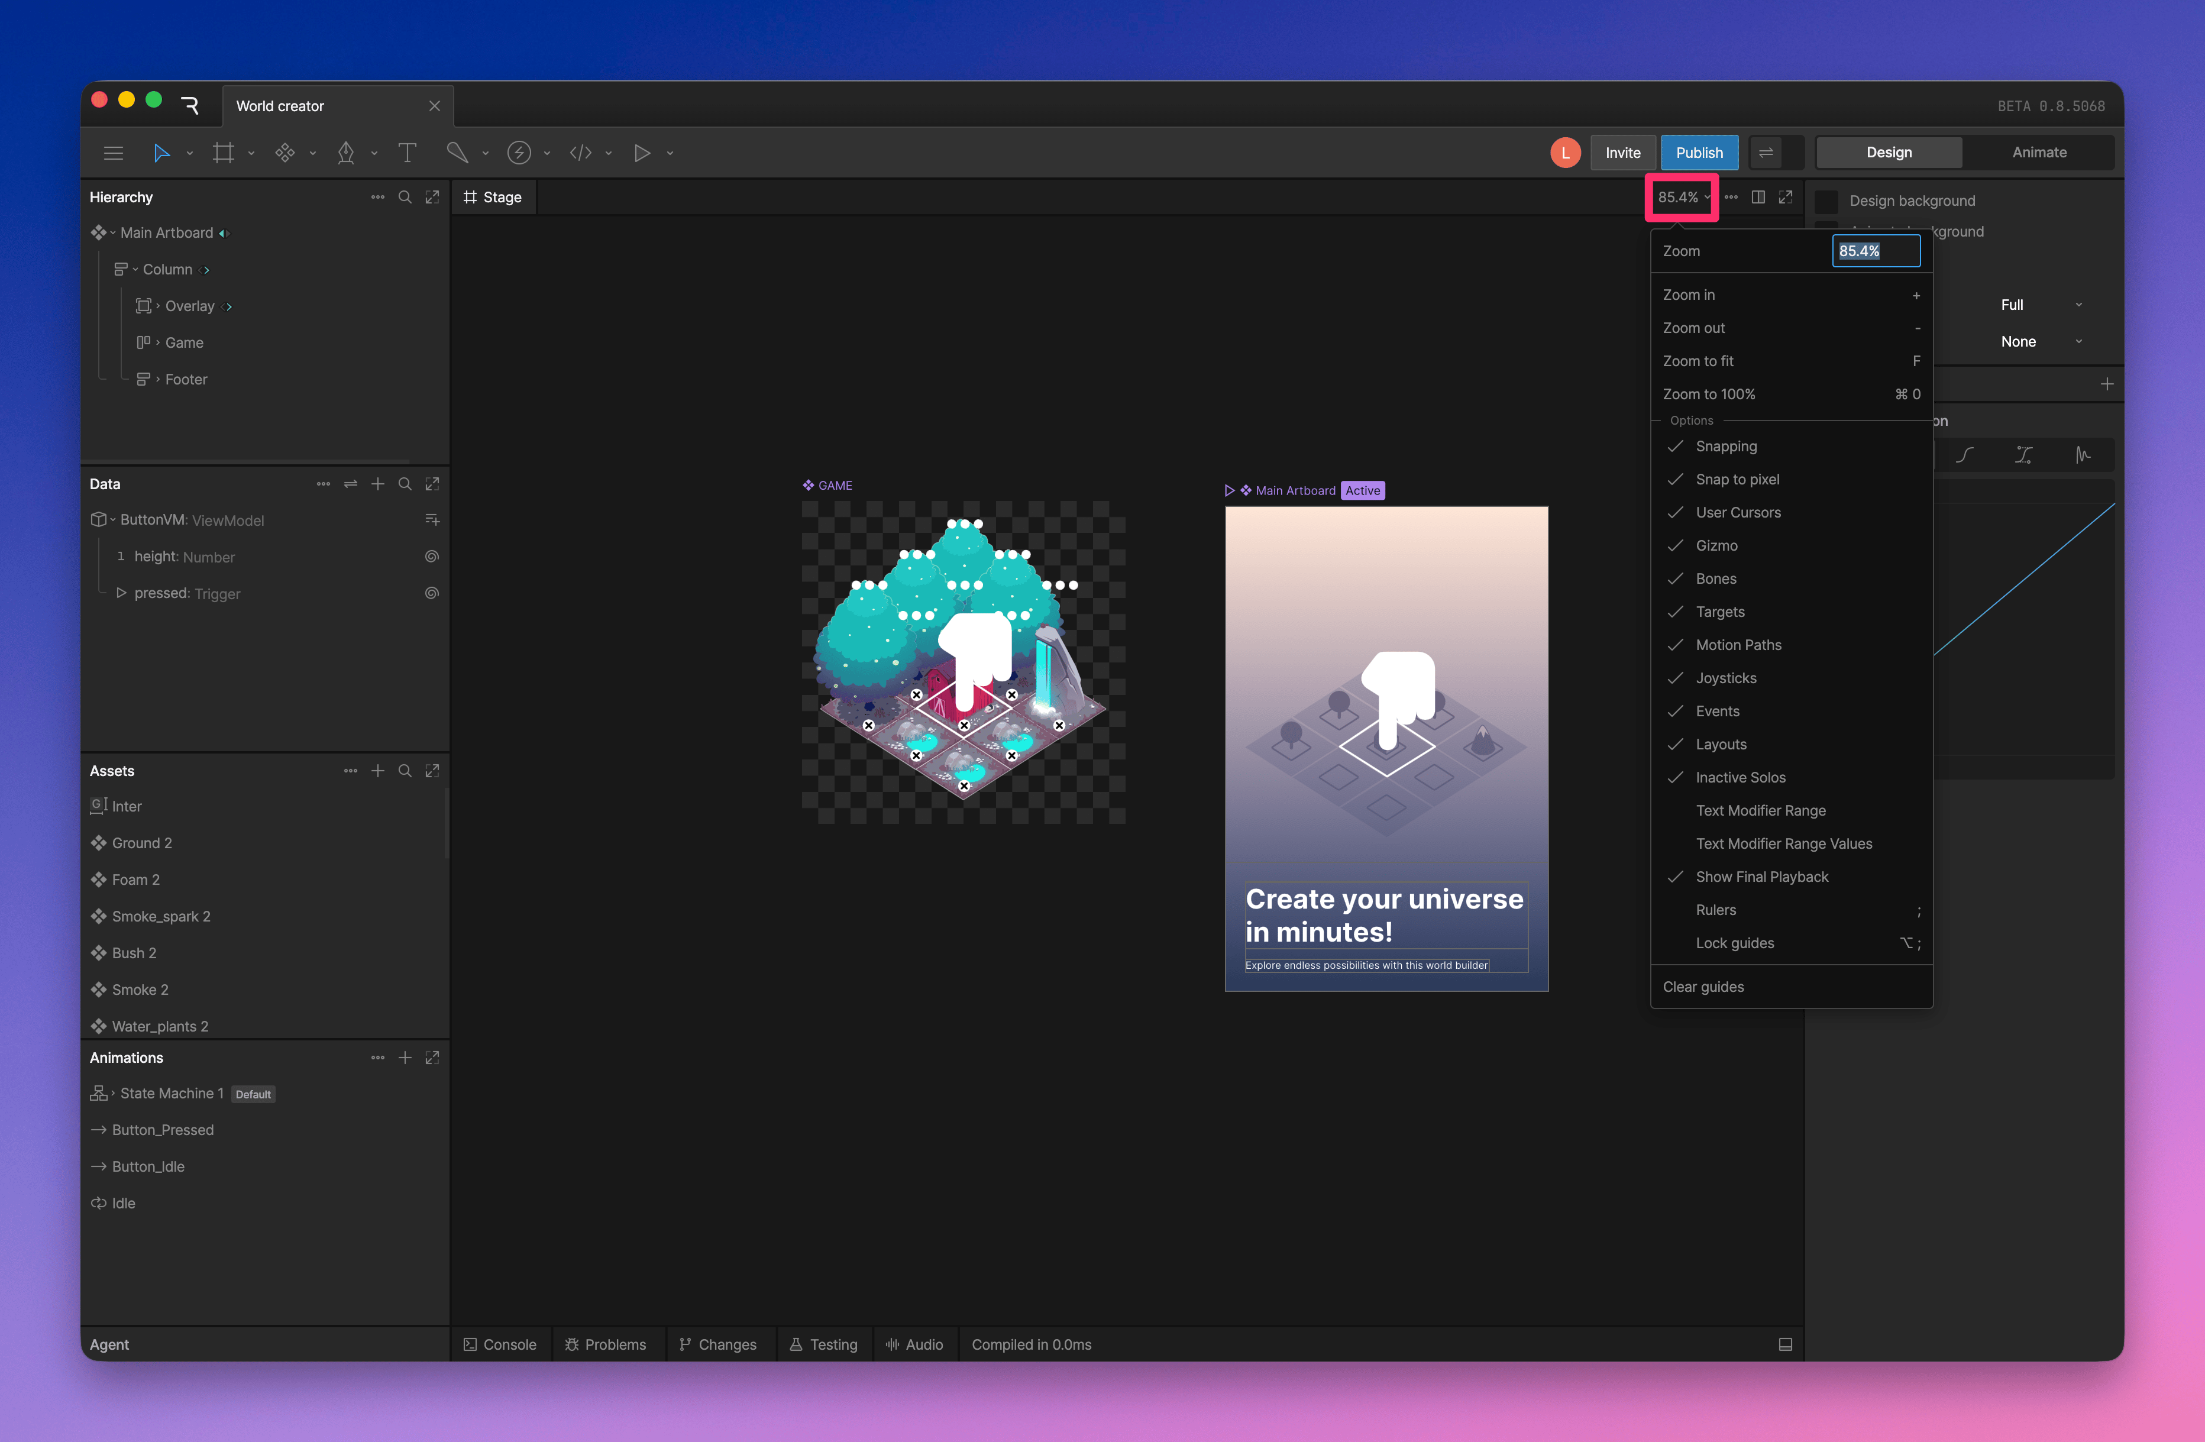Click the target icon on height row
This screenshot has height=1442, width=2205.
point(432,557)
